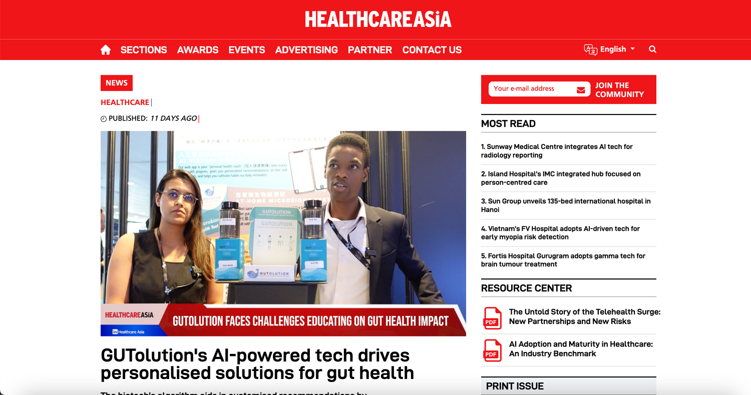Focus the email address input field
Screen dimensions: 751x395
click(x=531, y=89)
